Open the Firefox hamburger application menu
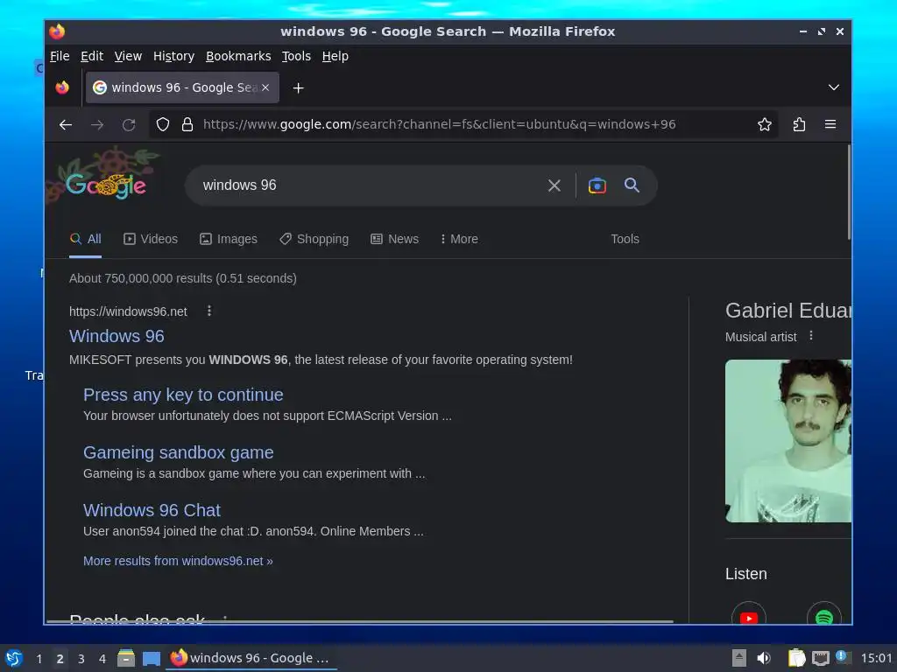The image size is (897, 672). (830, 124)
